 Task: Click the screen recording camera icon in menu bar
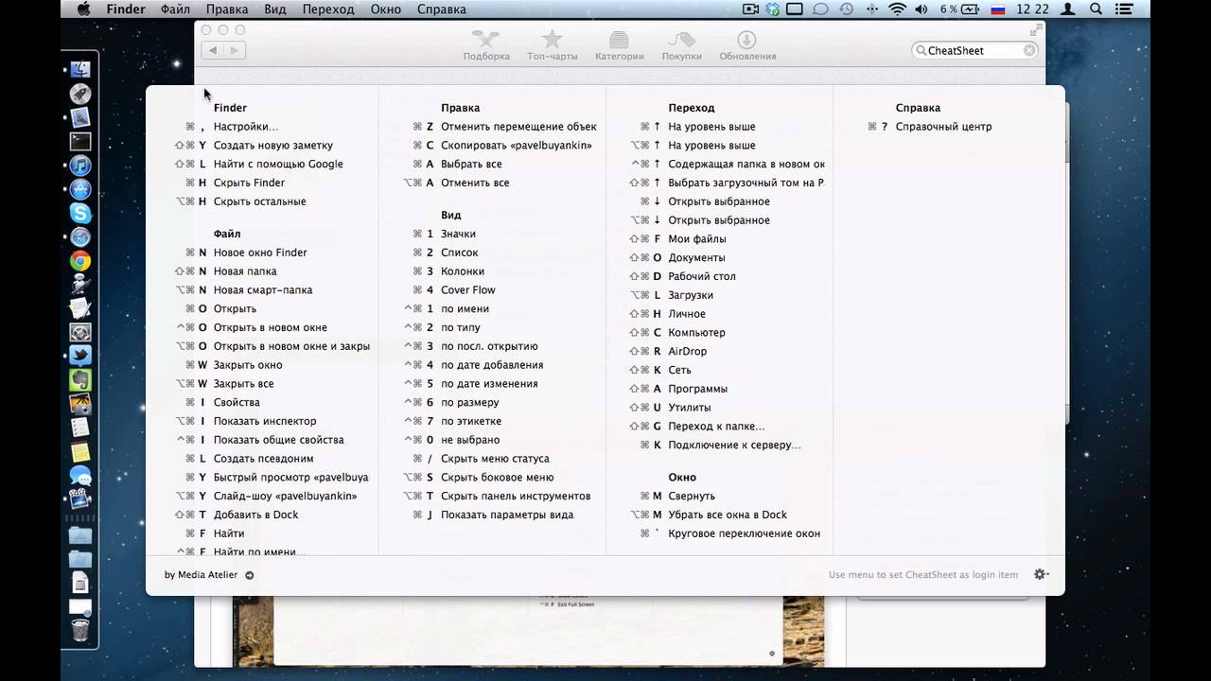click(x=751, y=9)
